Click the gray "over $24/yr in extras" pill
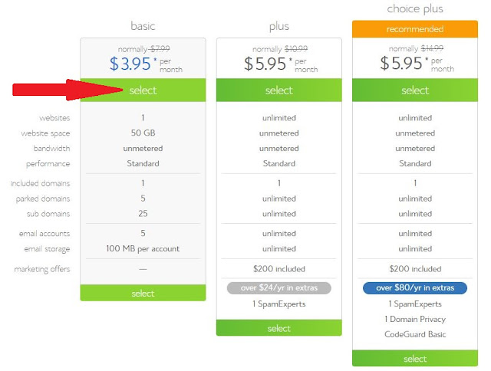The image size is (491, 371). coord(278,288)
